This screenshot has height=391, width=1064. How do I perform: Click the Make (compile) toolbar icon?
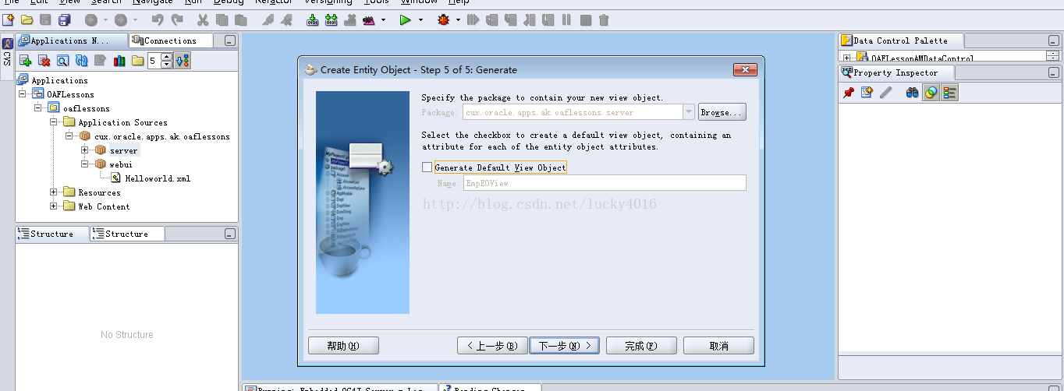tap(313, 19)
